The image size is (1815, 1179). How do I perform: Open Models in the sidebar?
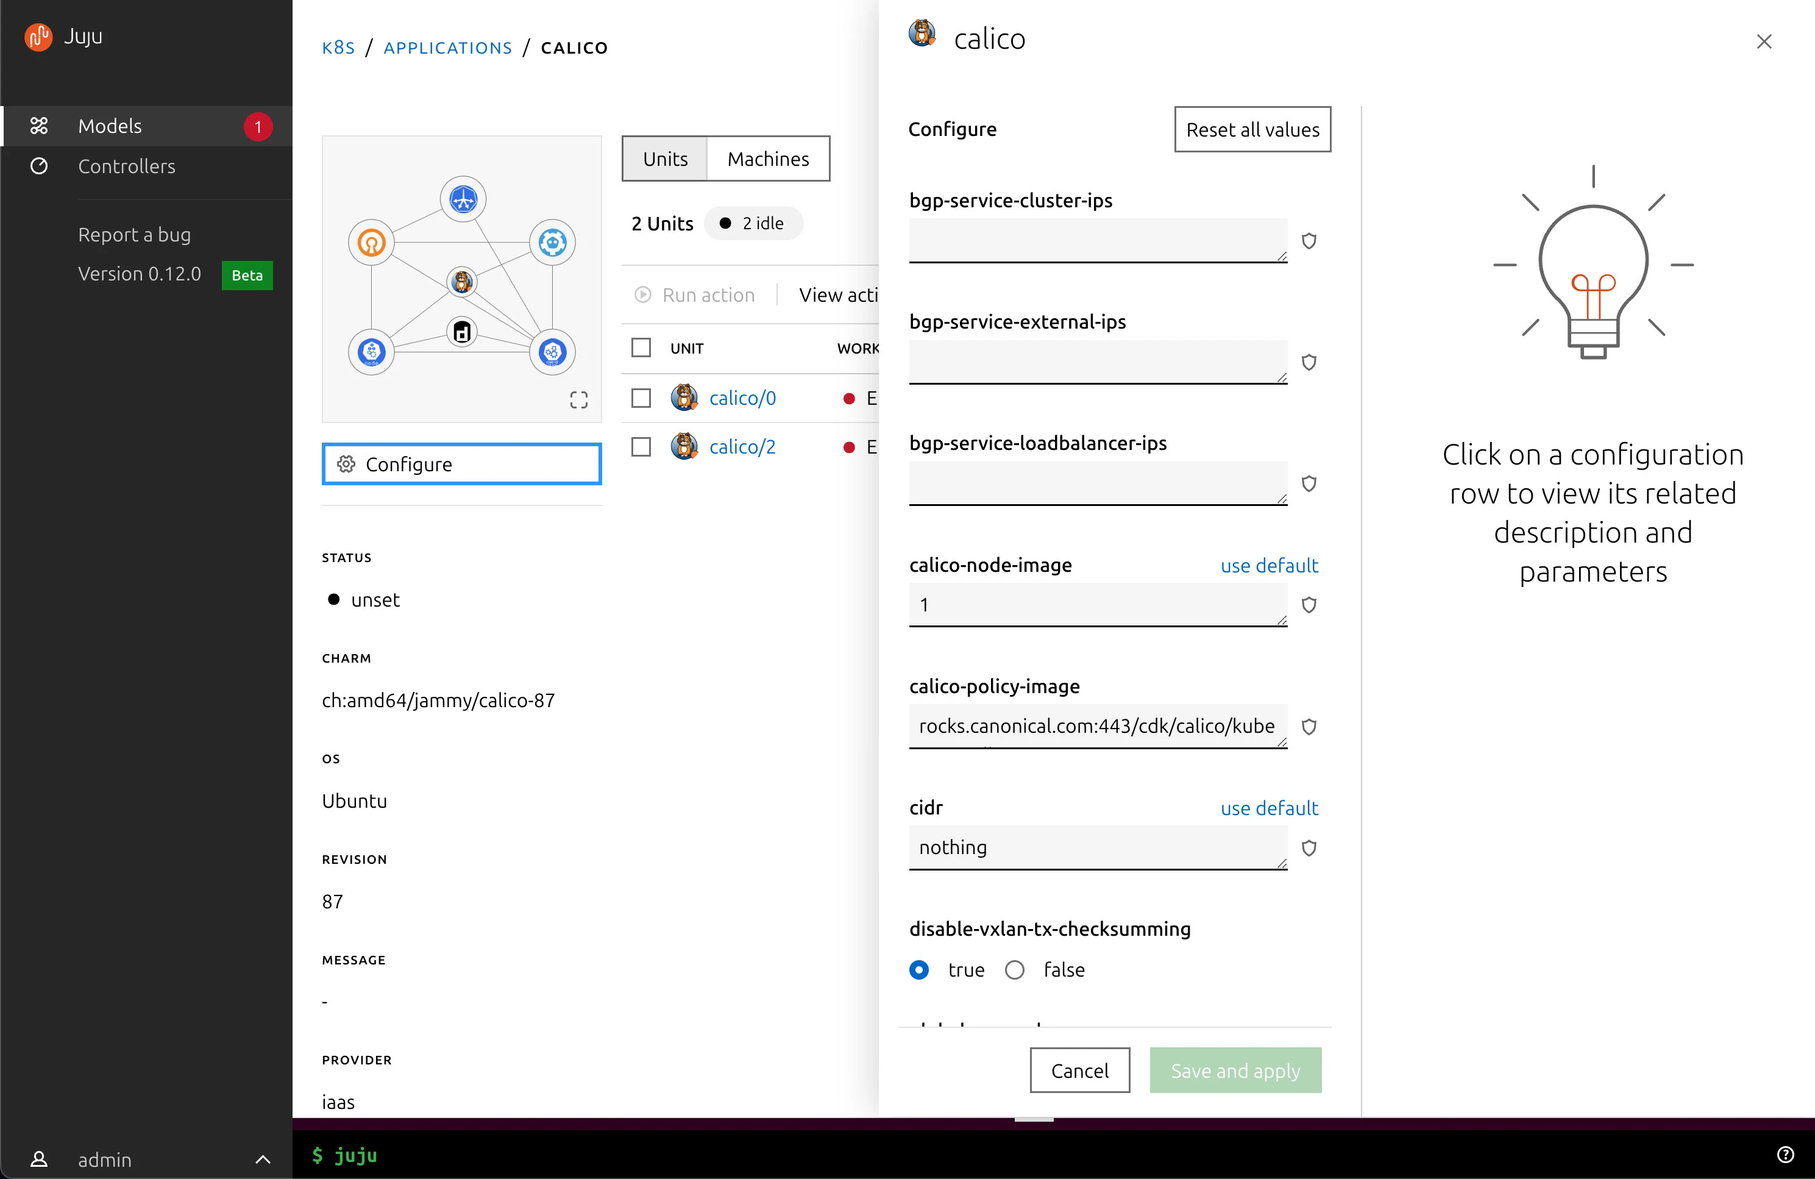(110, 126)
